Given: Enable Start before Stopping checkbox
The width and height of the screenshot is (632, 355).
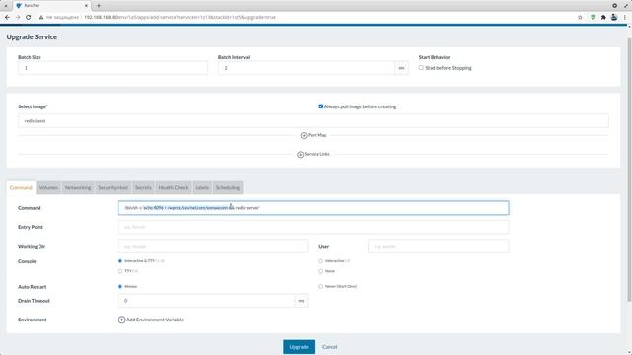Looking at the screenshot, I should click(x=421, y=68).
